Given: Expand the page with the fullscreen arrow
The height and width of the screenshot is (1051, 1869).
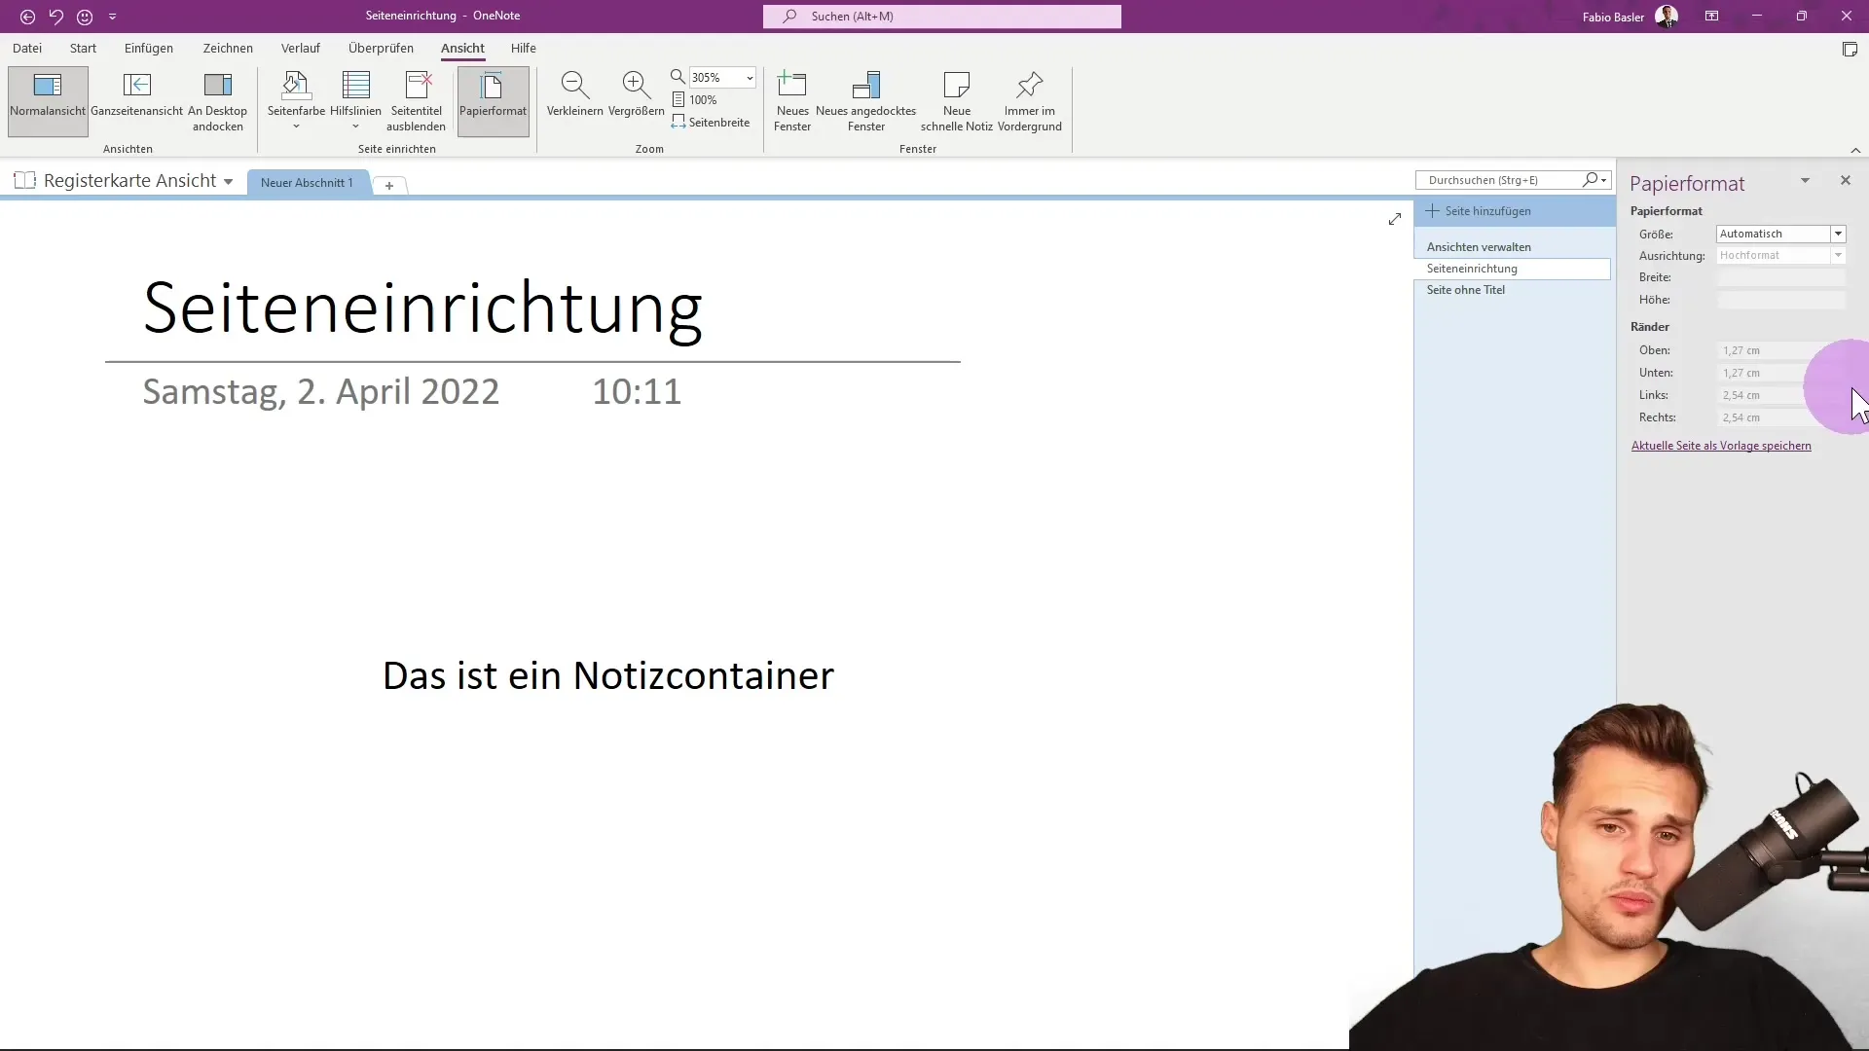Looking at the screenshot, I should [x=1394, y=220].
